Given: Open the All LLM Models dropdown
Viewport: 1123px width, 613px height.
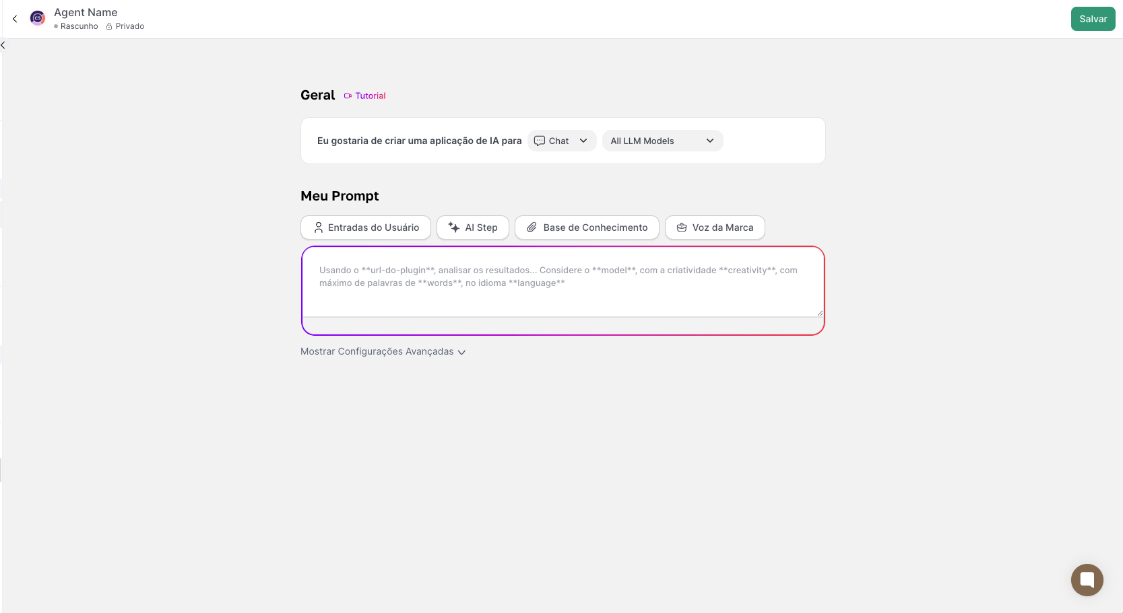Looking at the screenshot, I should [662, 141].
